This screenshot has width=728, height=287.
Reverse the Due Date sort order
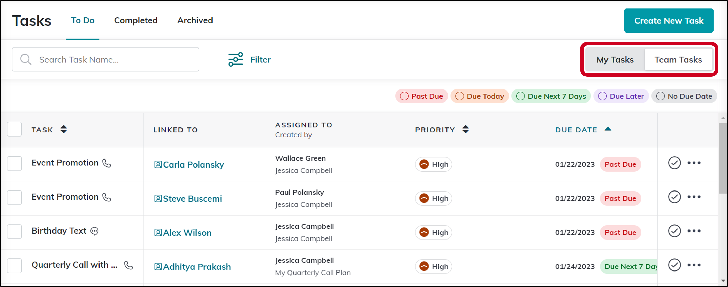click(608, 129)
